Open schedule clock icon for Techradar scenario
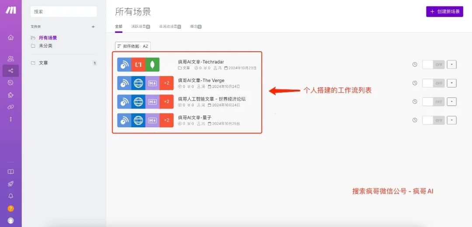Image resolution: width=472 pixels, height=227 pixels. [x=415, y=64]
